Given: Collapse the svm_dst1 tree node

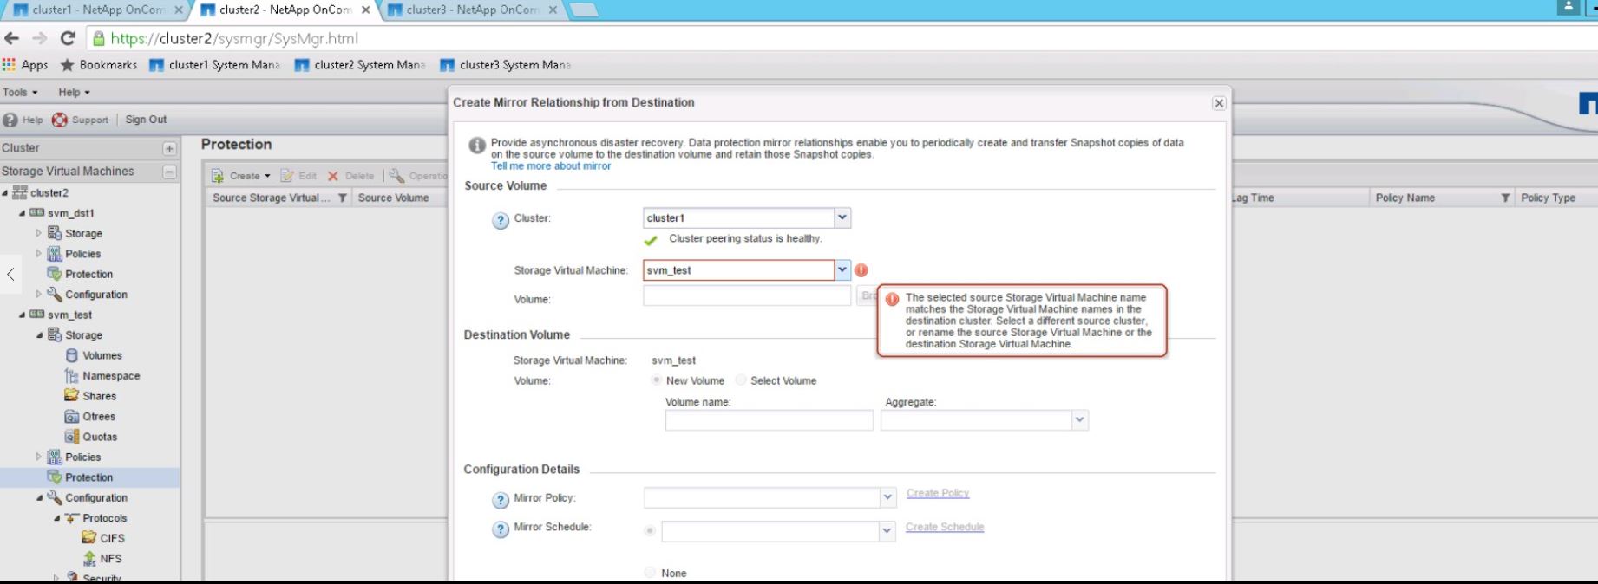Looking at the screenshot, I should click(x=23, y=213).
